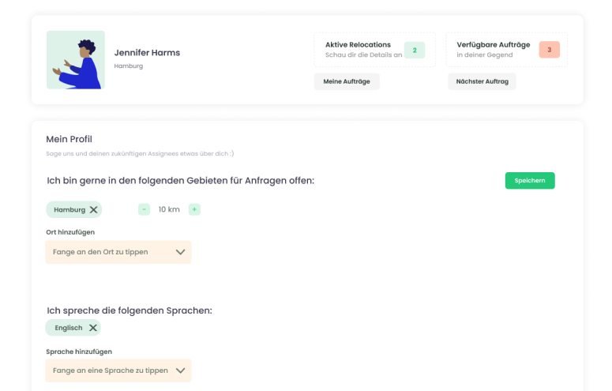
Task: Remove the Englisch language tag
Action: coord(93,328)
